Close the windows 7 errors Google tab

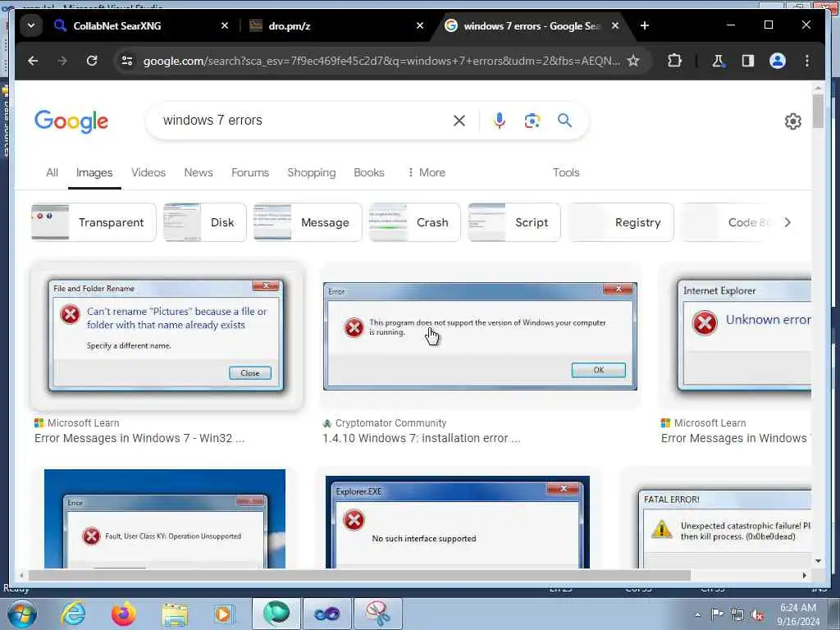pos(615,25)
